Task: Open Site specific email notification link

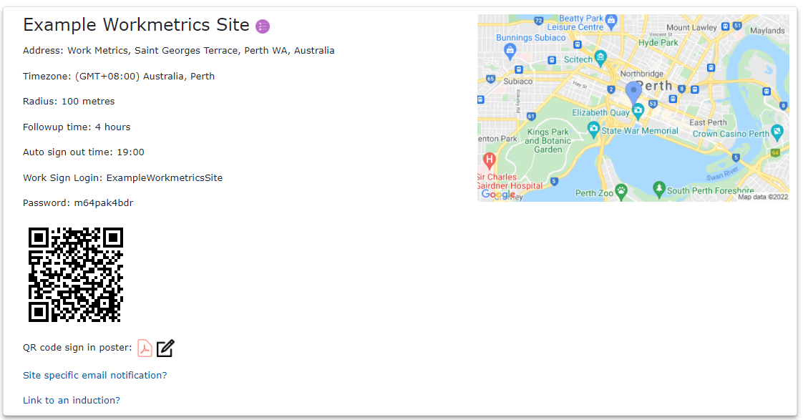Action: (94, 375)
